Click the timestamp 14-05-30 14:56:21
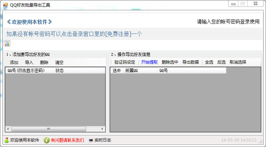This screenshot has height=147, width=266. coord(239,140)
